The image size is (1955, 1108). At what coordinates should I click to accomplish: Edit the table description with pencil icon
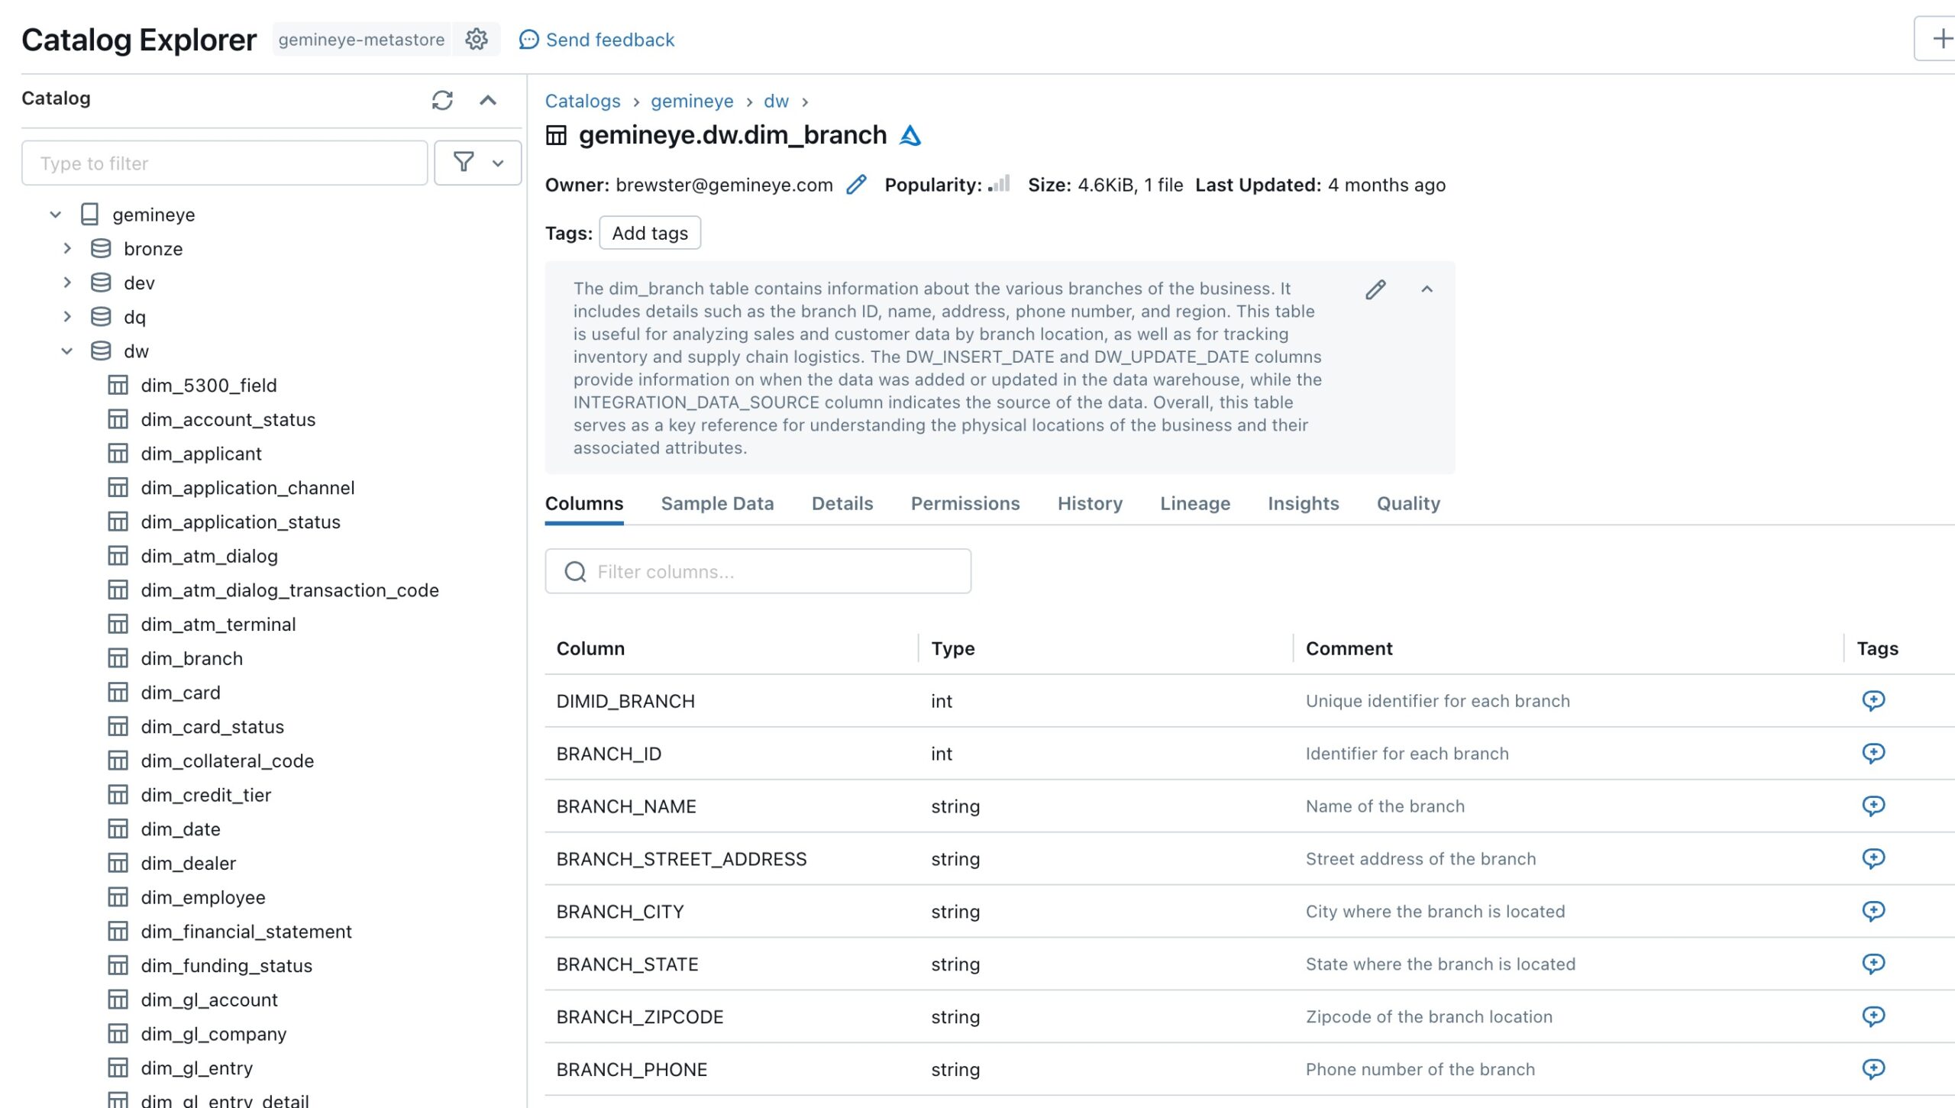tap(1375, 289)
